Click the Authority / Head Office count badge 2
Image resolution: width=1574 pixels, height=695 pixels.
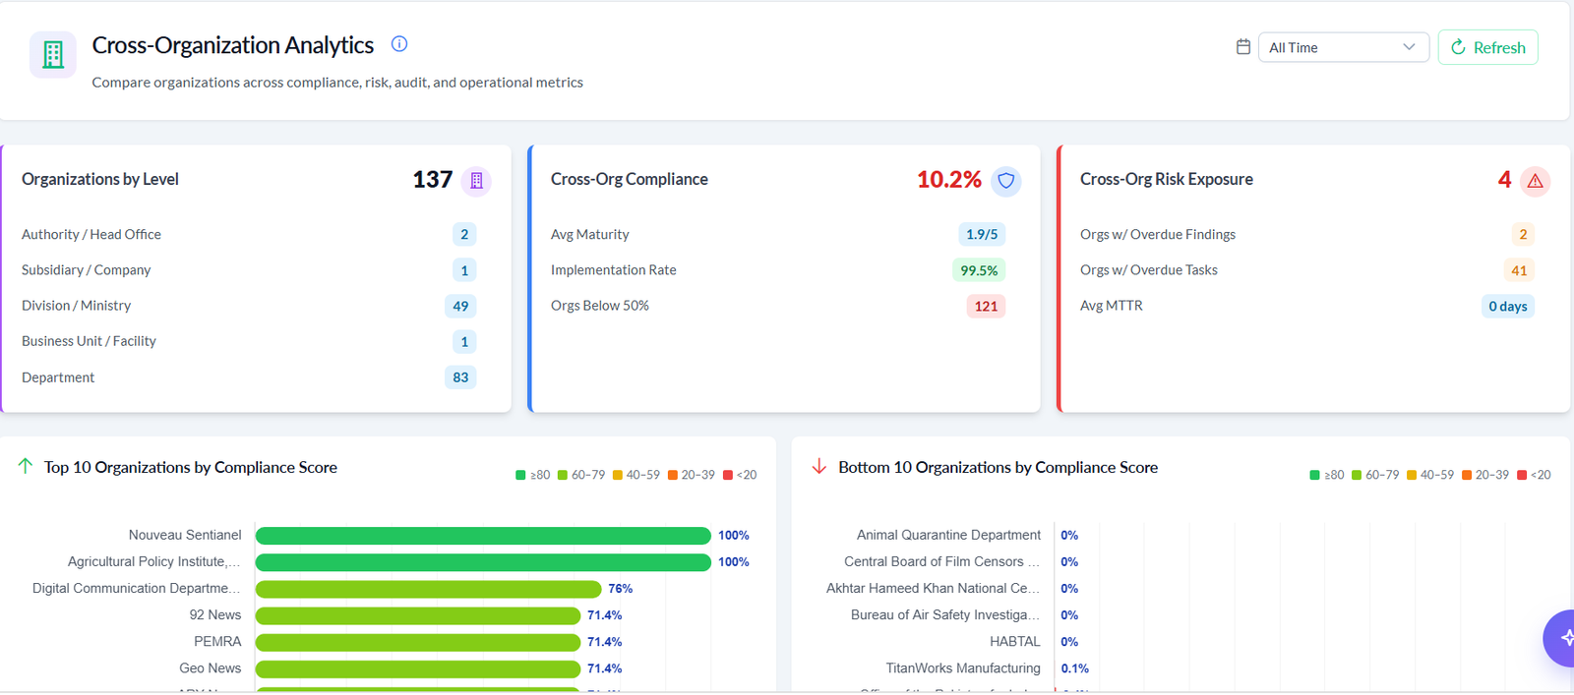click(464, 234)
